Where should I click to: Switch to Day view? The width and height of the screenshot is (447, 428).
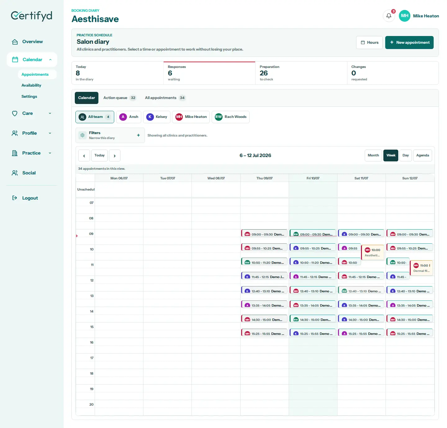[406, 155]
